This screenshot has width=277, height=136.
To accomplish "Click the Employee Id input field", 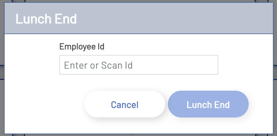I will coord(138,65).
